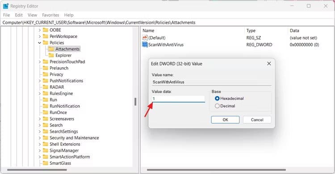
Task: Click the SearchSettings folder icon
Action: tap(45, 131)
